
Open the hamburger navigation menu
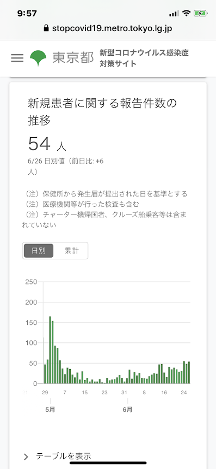(17, 58)
